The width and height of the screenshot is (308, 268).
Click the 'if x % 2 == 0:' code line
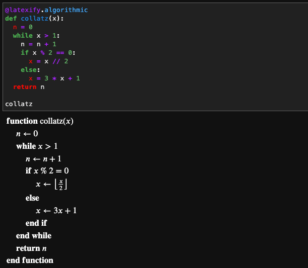tap(48, 53)
